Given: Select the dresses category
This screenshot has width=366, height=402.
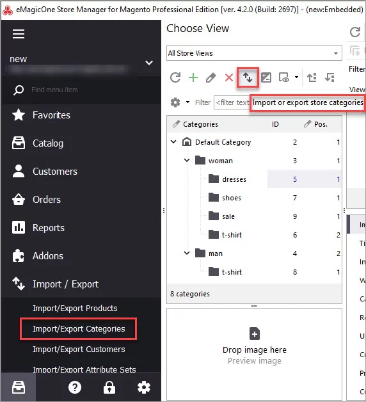Looking at the screenshot, I should point(234,179).
